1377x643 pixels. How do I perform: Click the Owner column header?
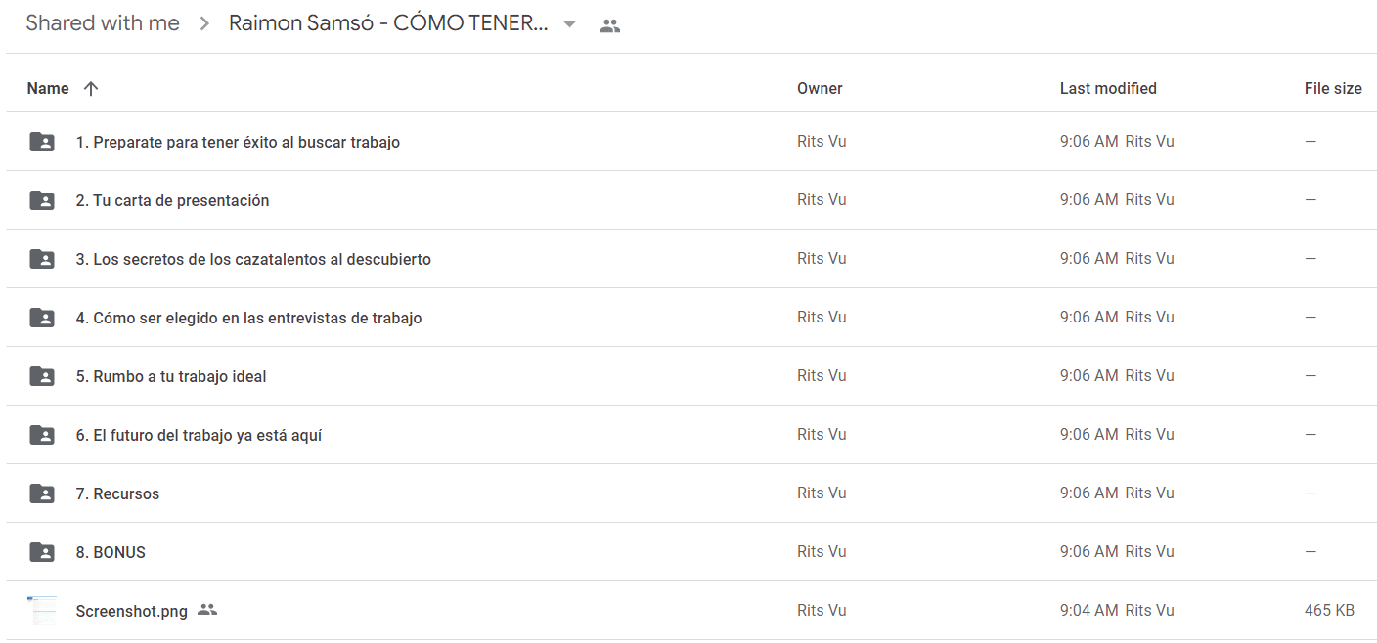tap(820, 88)
